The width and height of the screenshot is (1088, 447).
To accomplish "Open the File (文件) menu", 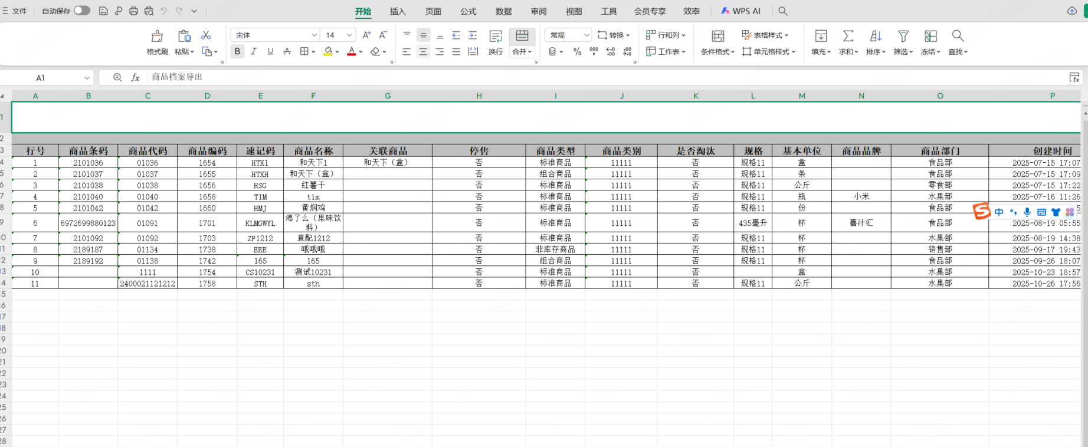I will [x=15, y=11].
